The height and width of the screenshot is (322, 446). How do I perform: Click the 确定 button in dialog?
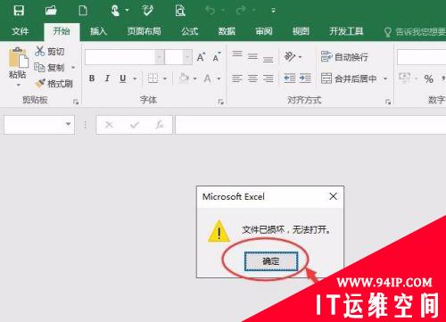[271, 261]
